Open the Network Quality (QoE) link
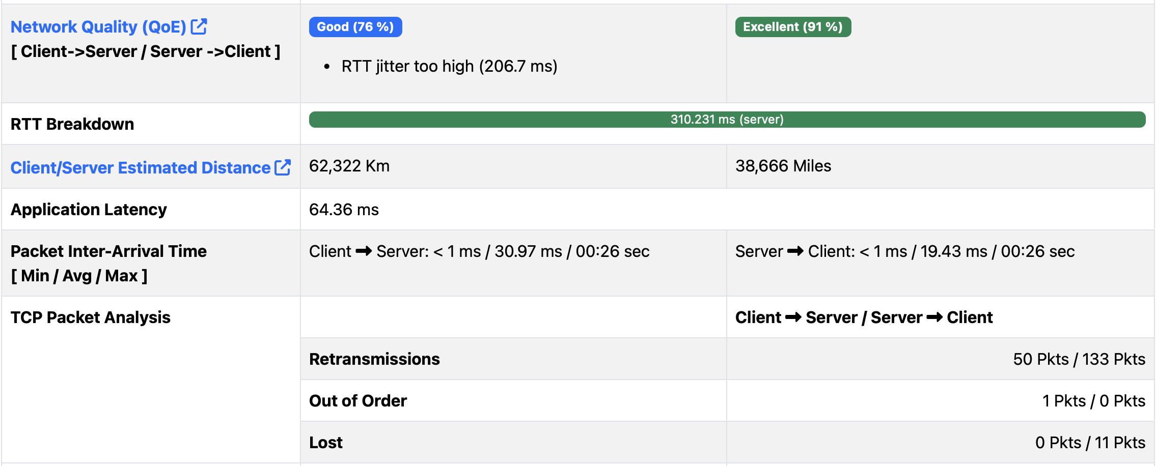The height and width of the screenshot is (466, 1156). point(98,27)
